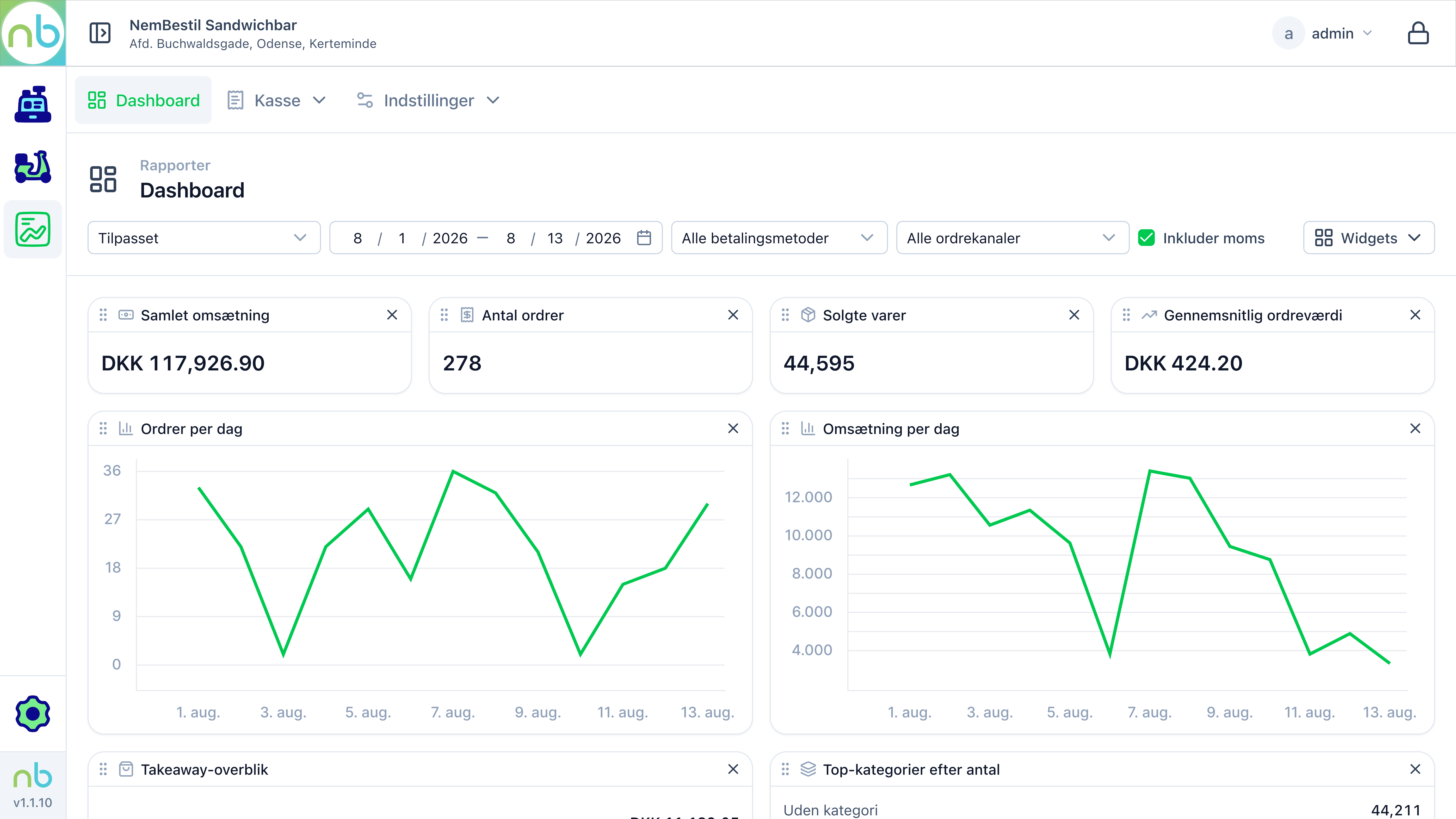Open the calendar date picker icon
The width and height of the screenshot is (1456, 819).
[x=644, y=238]
